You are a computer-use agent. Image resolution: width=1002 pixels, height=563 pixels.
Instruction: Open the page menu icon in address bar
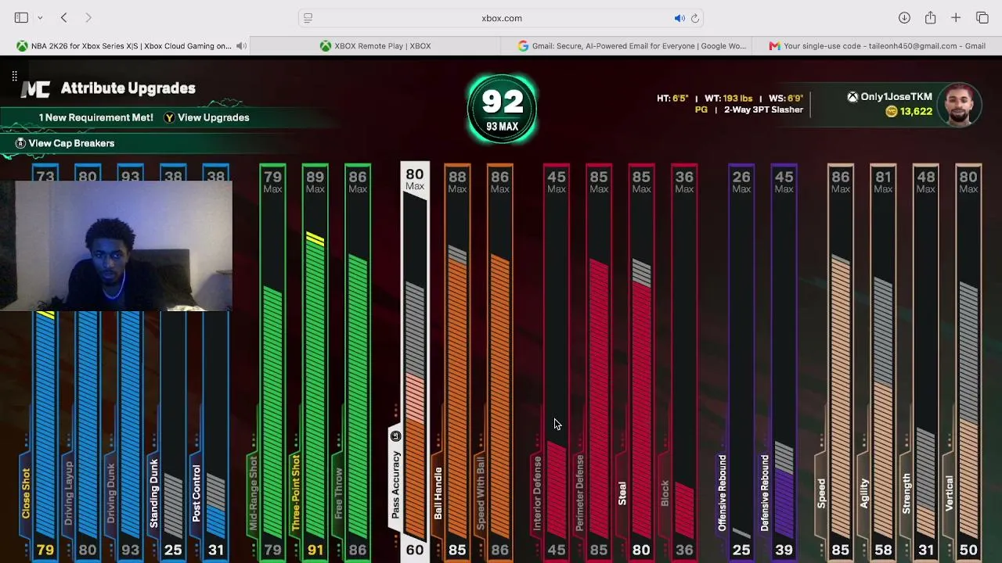(x=308, y=18)
